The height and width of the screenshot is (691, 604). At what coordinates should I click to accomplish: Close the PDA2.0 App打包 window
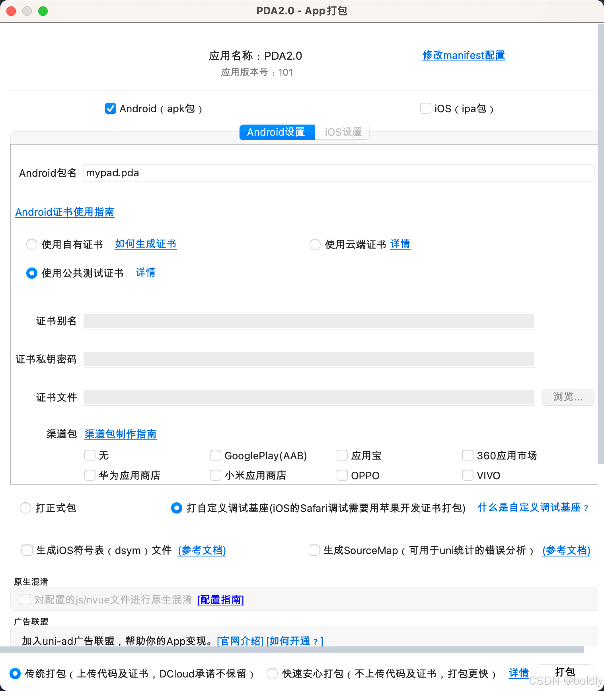[11, 11]
